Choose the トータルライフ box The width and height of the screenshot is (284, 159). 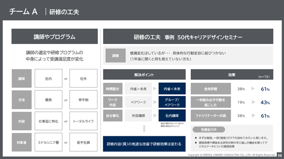[83, 121]
